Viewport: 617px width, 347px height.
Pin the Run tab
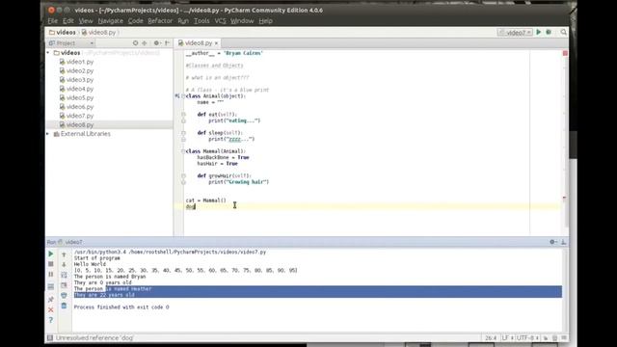(51, 300)
